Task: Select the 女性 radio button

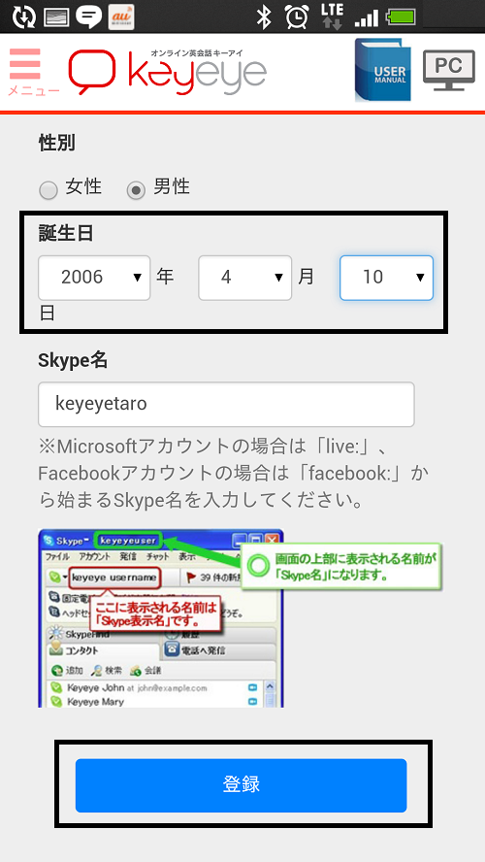Action: click(x=48, y=191)
